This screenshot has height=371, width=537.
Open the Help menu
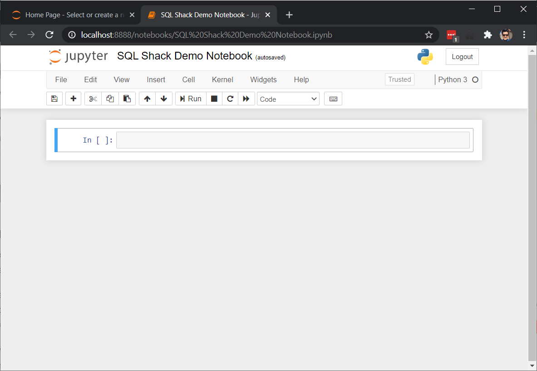[301, 79]
